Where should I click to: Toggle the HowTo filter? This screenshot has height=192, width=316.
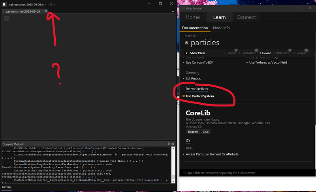click(266, 53)
